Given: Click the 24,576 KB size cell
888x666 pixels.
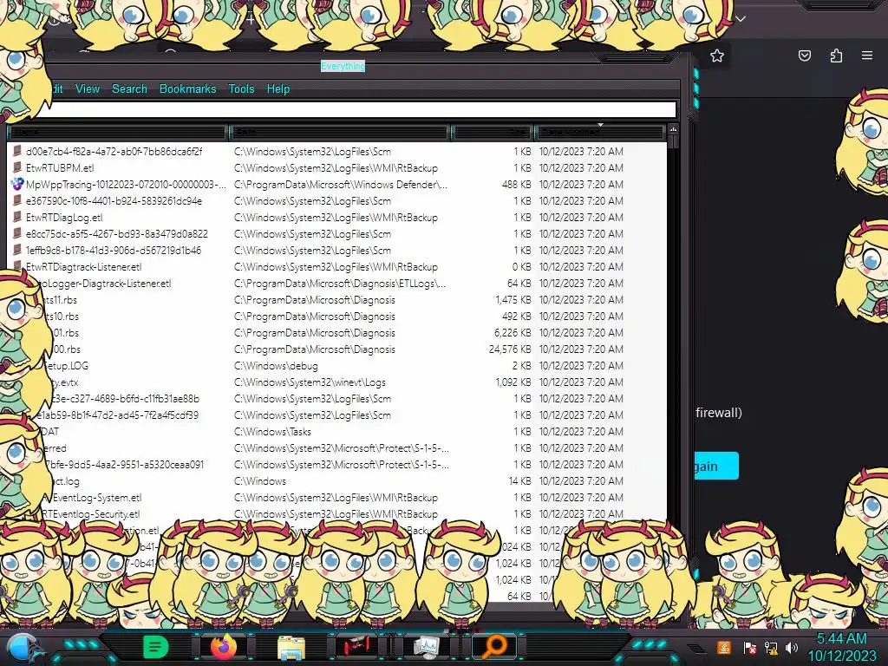Looking at the screenshot, I should click(x=510, y=349).
